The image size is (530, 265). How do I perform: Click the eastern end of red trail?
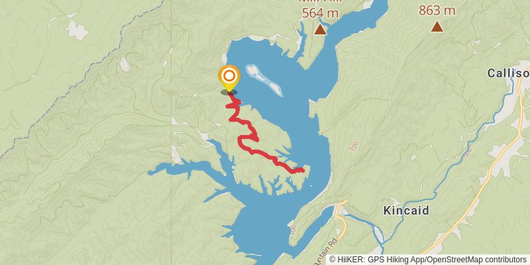tap(301, 170)
